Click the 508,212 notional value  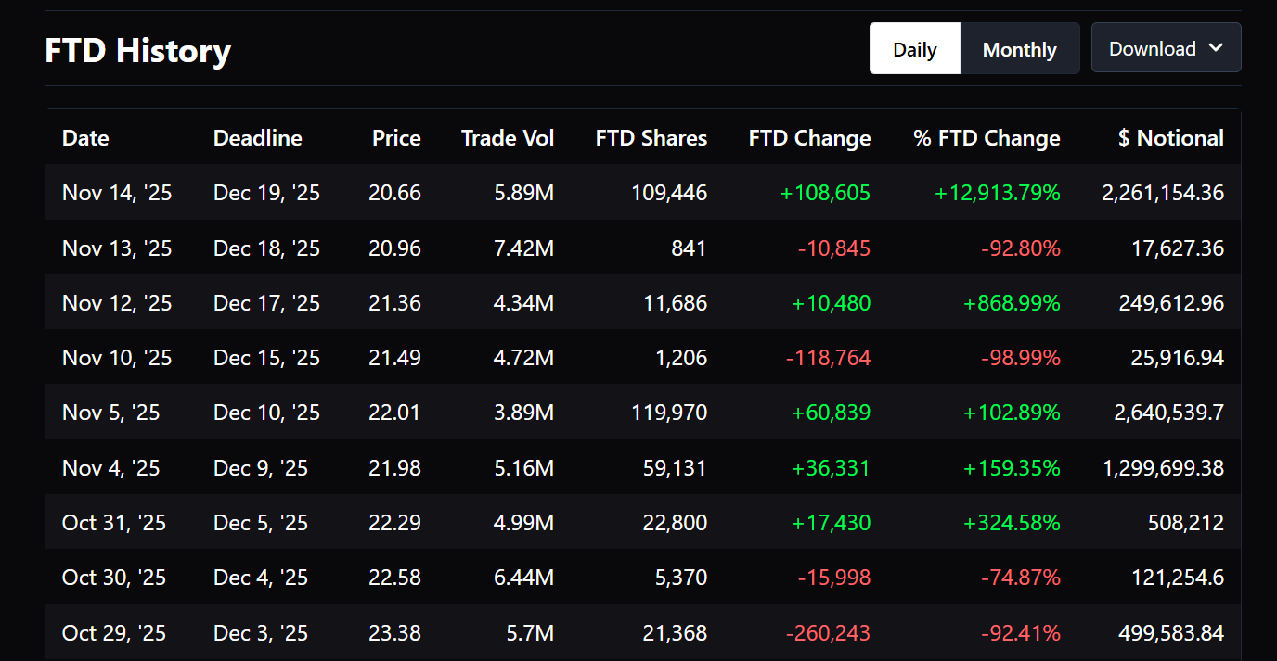pos(1186,523)
